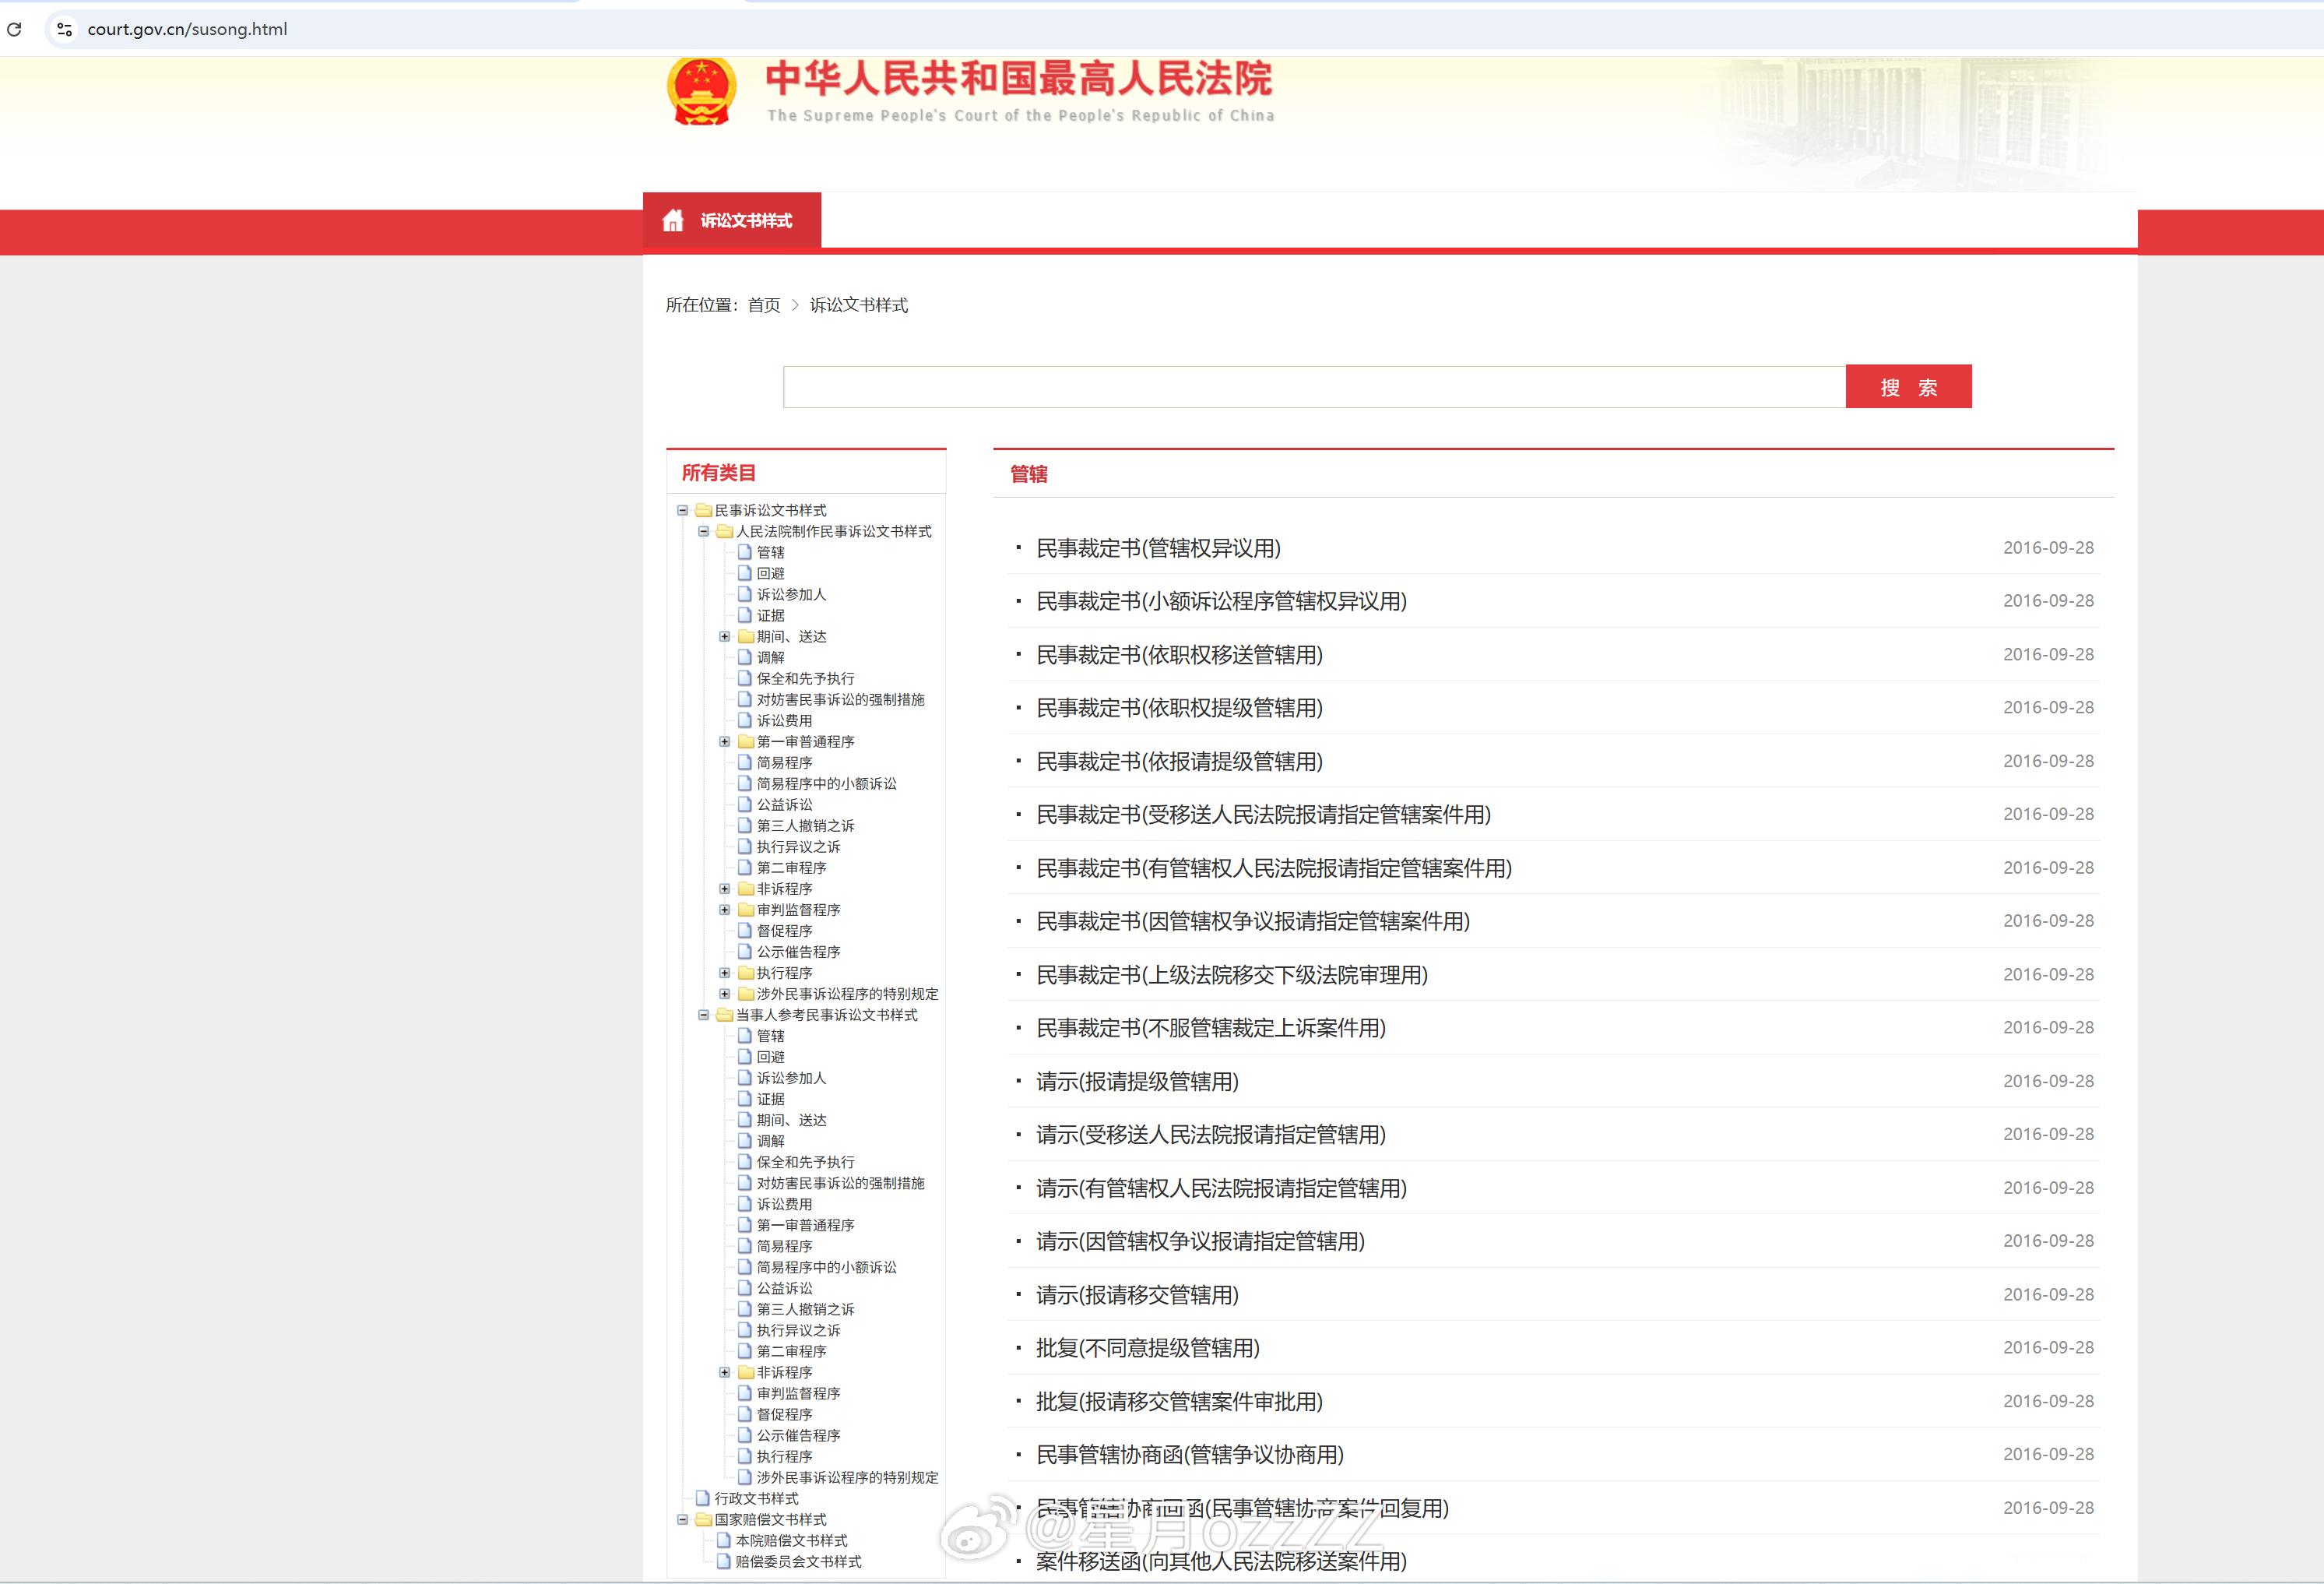Click the home icon in the red tab
Viewport: 2324px width, 1584px height.
point(673,220)
